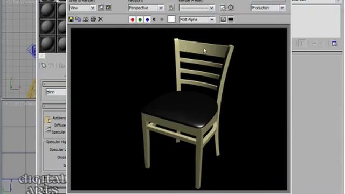Click the Ambient-Diffuse lock button

point(48,120)
